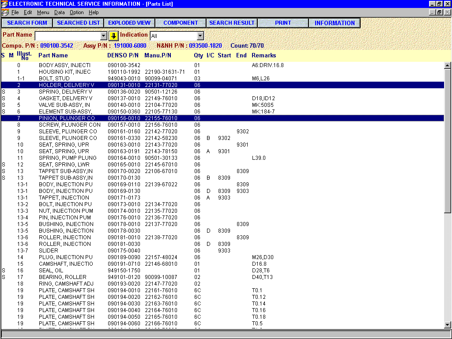The width and height of the screenshot is (452, 339).
Task: Select the HOLDER, DELIVERY V row
Action: coord(222,85)
